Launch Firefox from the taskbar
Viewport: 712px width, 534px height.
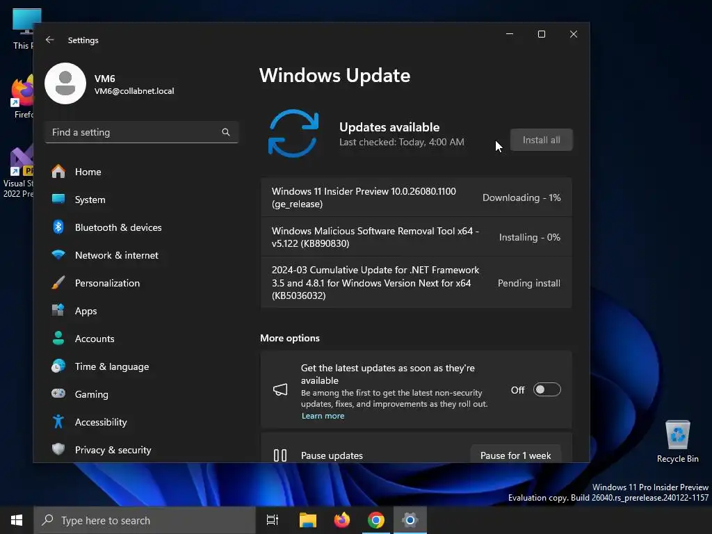click(342, 520)
